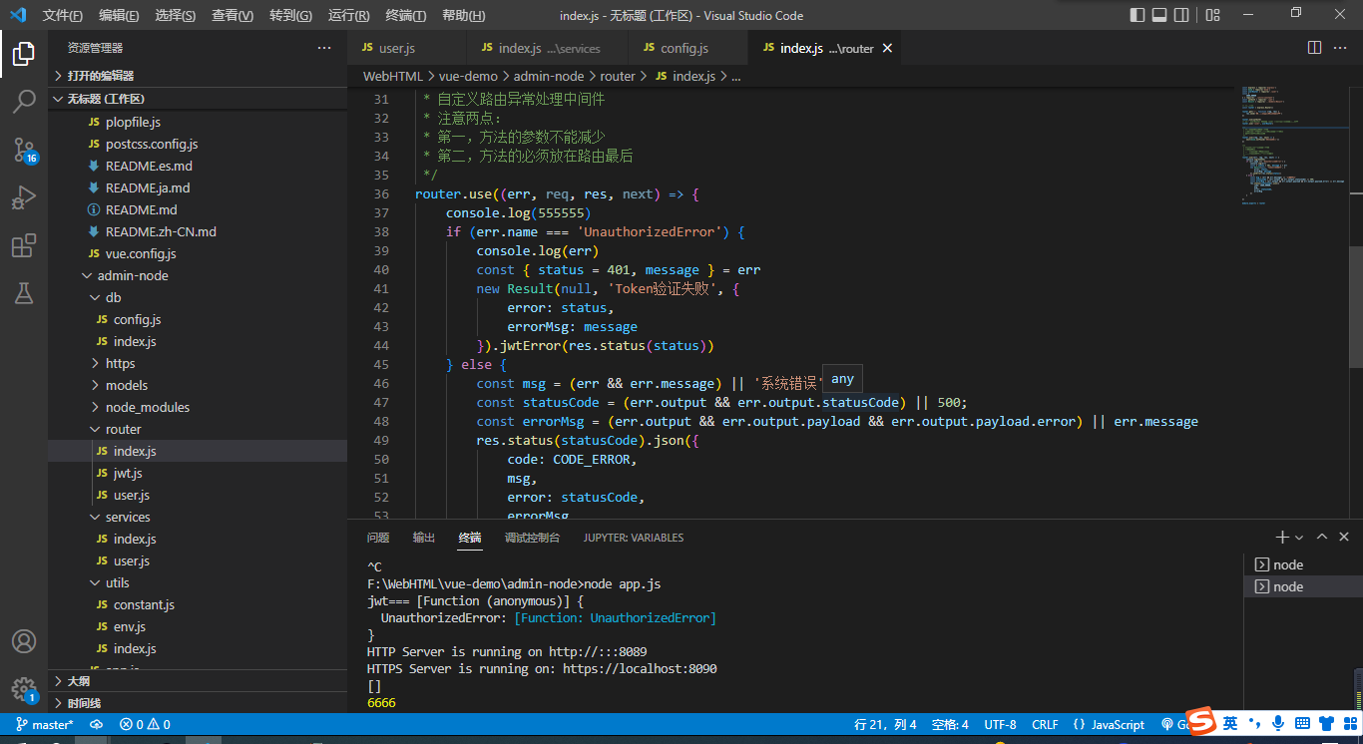Open Source Control view with 16 badge
Screen dimensions: 1363x744
24,150
